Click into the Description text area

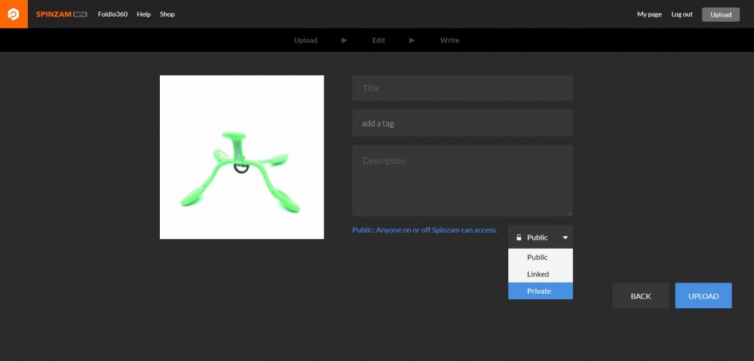coord(462,181)
